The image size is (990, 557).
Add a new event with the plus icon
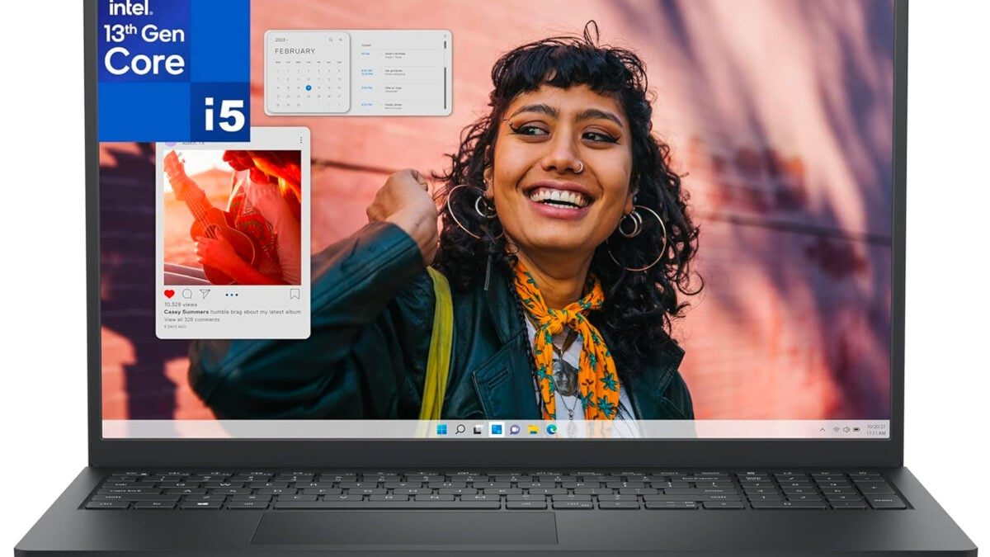click(341, 40)
